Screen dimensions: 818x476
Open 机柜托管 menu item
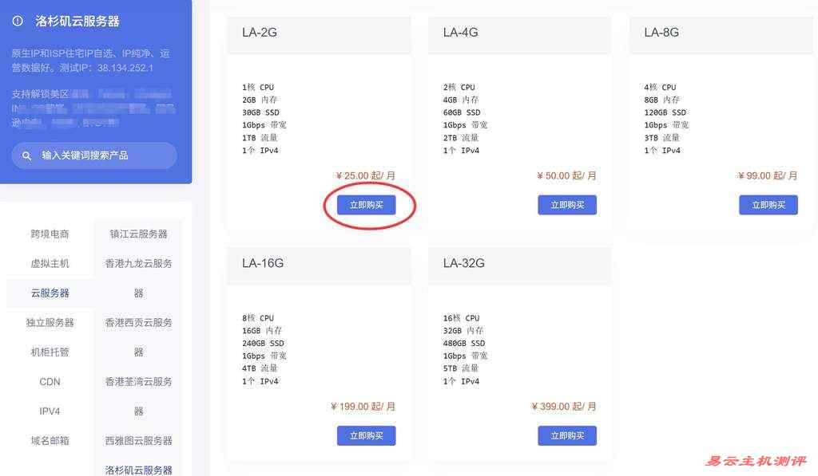click(50, 352)
